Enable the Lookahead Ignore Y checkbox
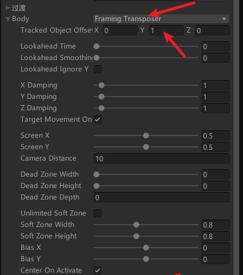The width and height of the screenshot is (243, 275). tap(98, 69)
